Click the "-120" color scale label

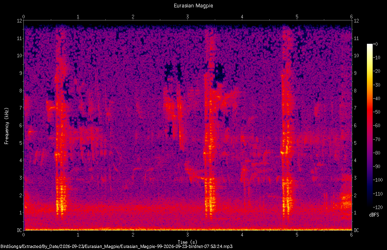coord(378,207)
